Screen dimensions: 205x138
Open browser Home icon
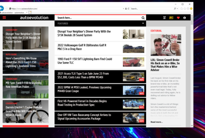tap(182, 8)
